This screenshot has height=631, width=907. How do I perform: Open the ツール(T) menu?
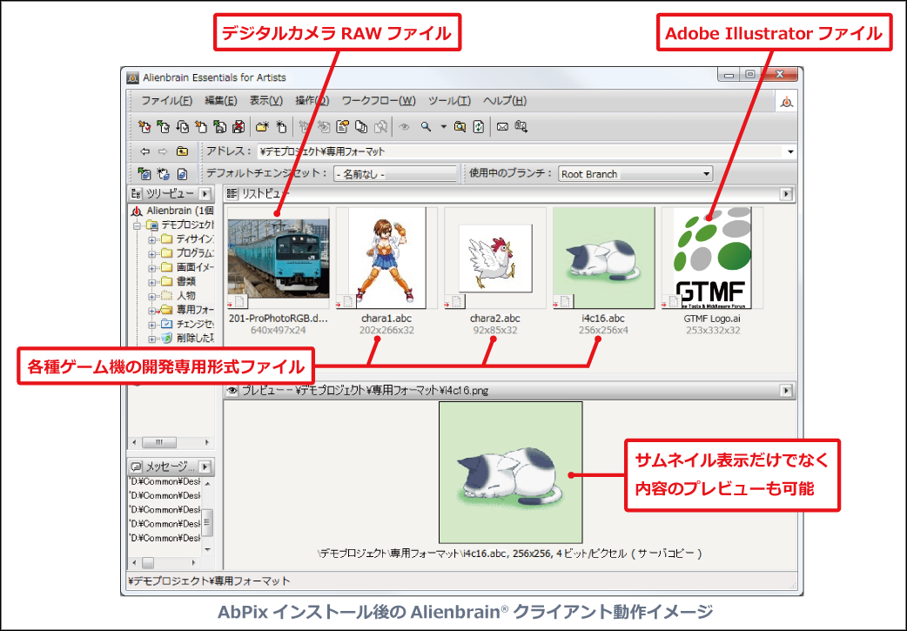[x=449, y=101]
